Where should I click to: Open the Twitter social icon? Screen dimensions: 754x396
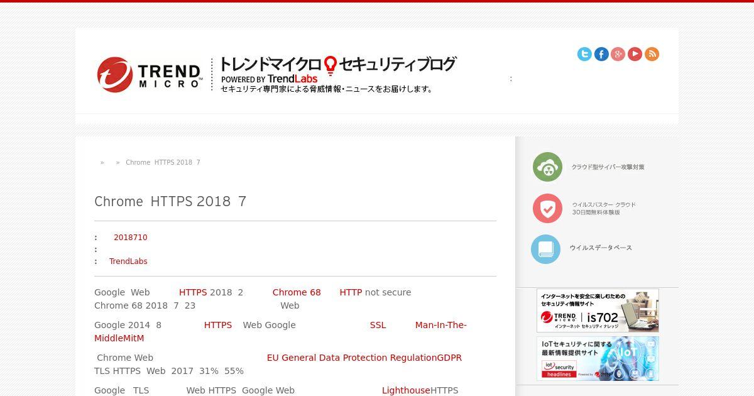point(584,54)
